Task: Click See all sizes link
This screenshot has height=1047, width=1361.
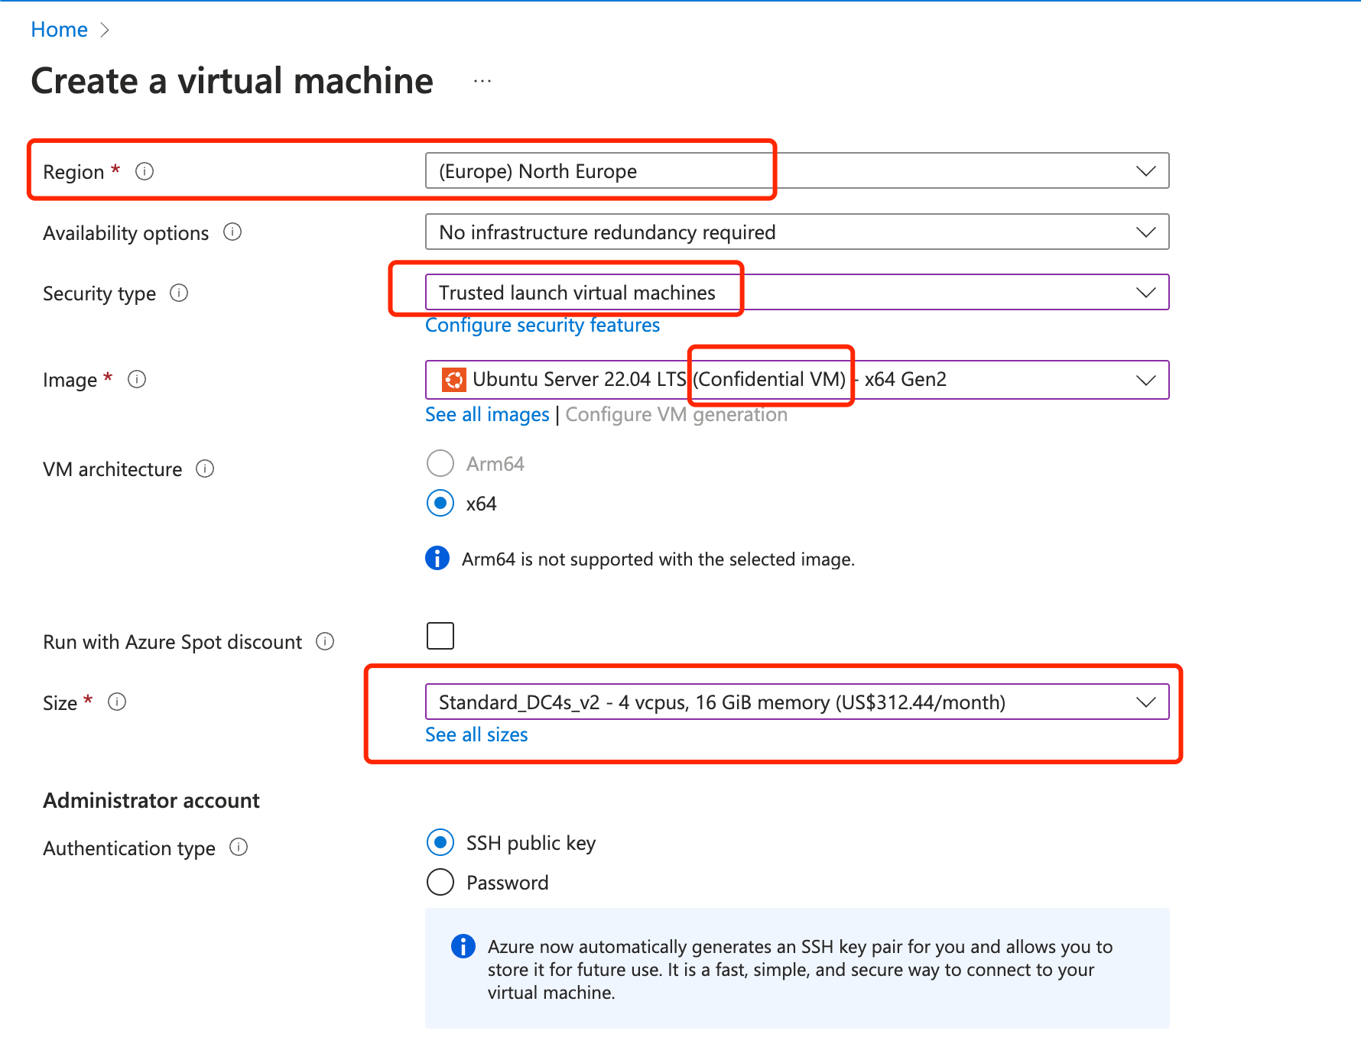Action: [x=476, y=734]
